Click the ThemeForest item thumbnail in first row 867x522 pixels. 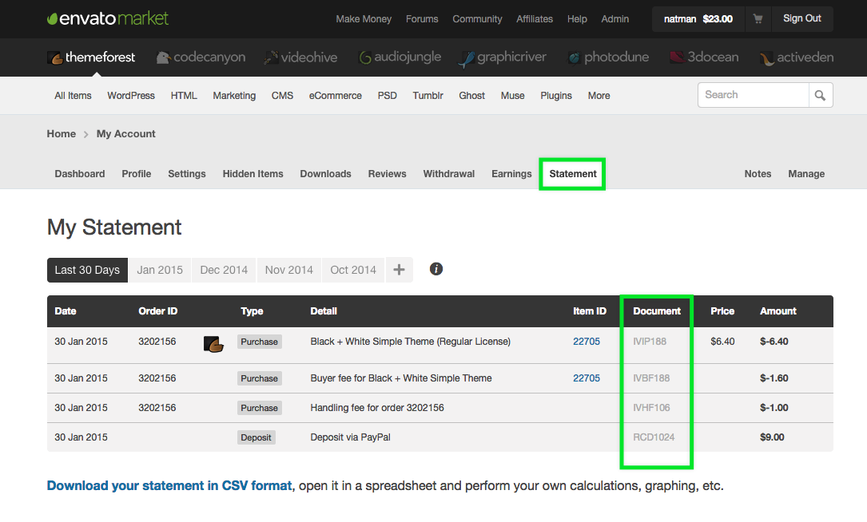[x=213, y=343]
